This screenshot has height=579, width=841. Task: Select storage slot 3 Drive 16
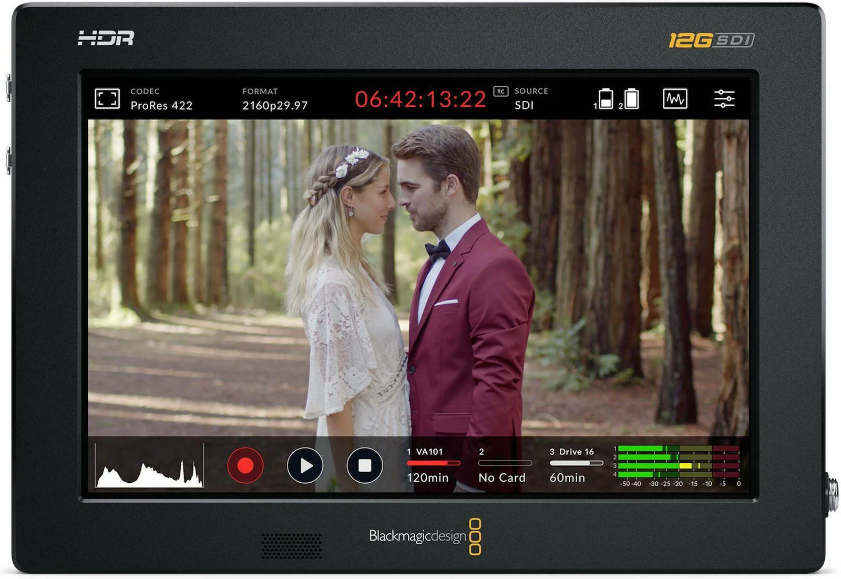pyautogui.click(x=576, y=465)
